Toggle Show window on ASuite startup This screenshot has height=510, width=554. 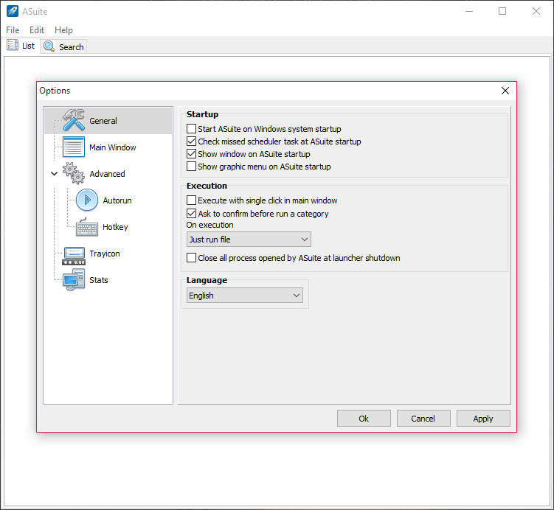(x=191, y=154)
